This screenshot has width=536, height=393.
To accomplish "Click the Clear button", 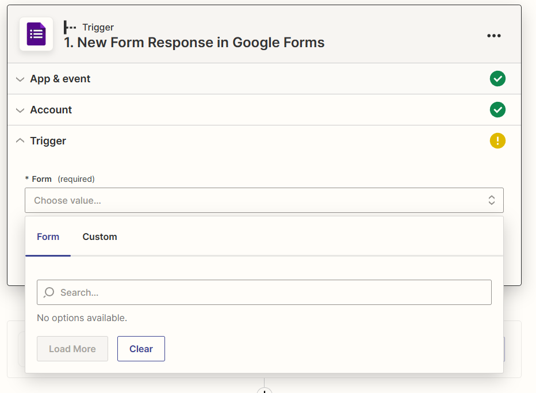I will pyautogui.click(x=141, y=349).
